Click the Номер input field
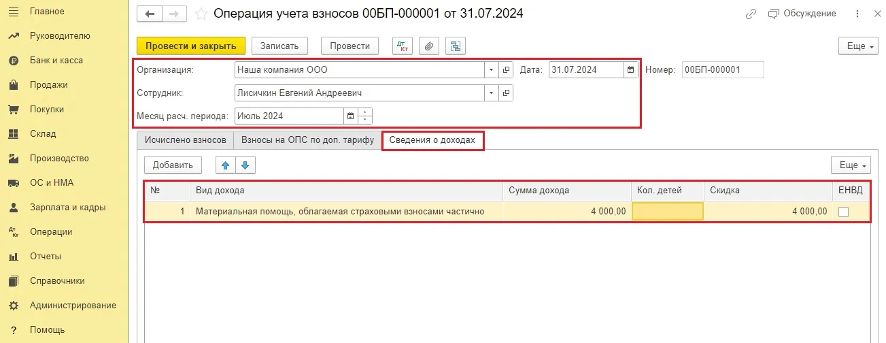 pyautogui.click(x=723, y=69)
